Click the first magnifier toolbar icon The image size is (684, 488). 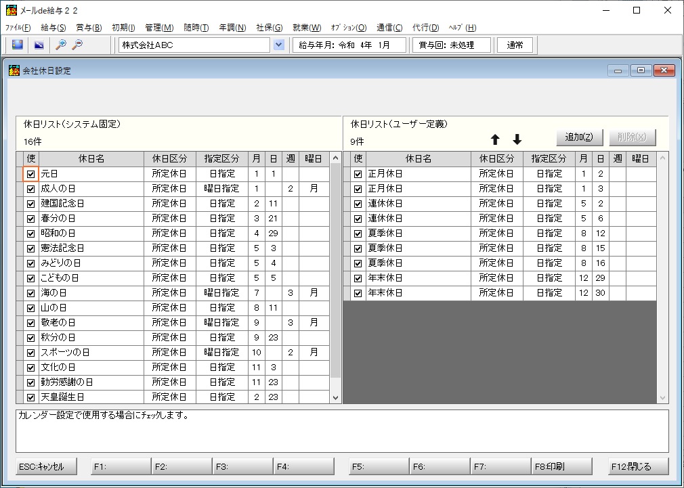tap(61, 45)
